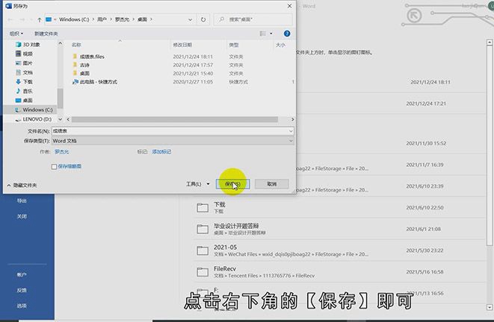
Task: Open the 组织 dropdown menu
Action: point(16,34)
